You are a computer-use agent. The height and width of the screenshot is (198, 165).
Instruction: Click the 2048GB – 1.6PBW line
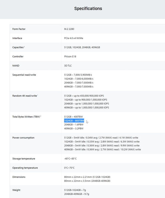[x=74, y=124]
